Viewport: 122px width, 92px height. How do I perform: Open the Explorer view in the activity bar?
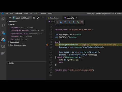(x=3, y=19)
